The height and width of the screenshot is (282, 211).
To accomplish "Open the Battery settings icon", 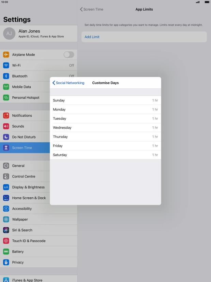I will (6, 252).
